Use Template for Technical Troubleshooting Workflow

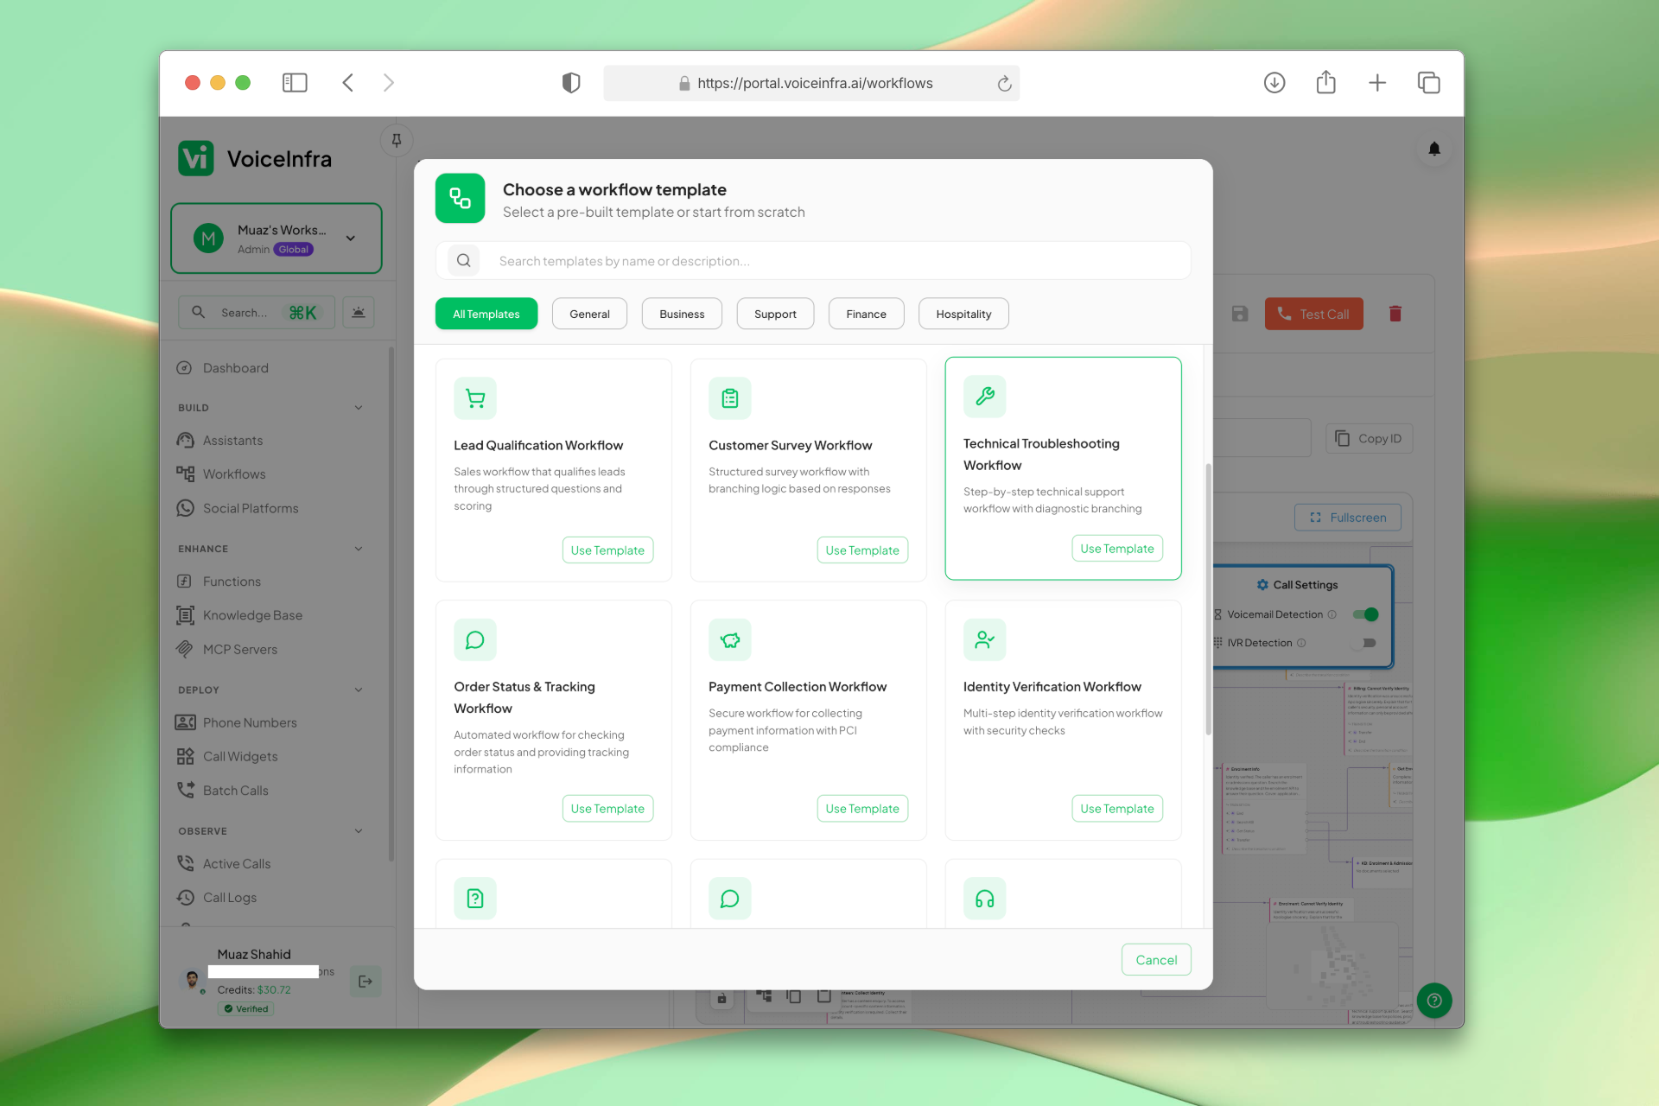click(x=1117, y=549)
